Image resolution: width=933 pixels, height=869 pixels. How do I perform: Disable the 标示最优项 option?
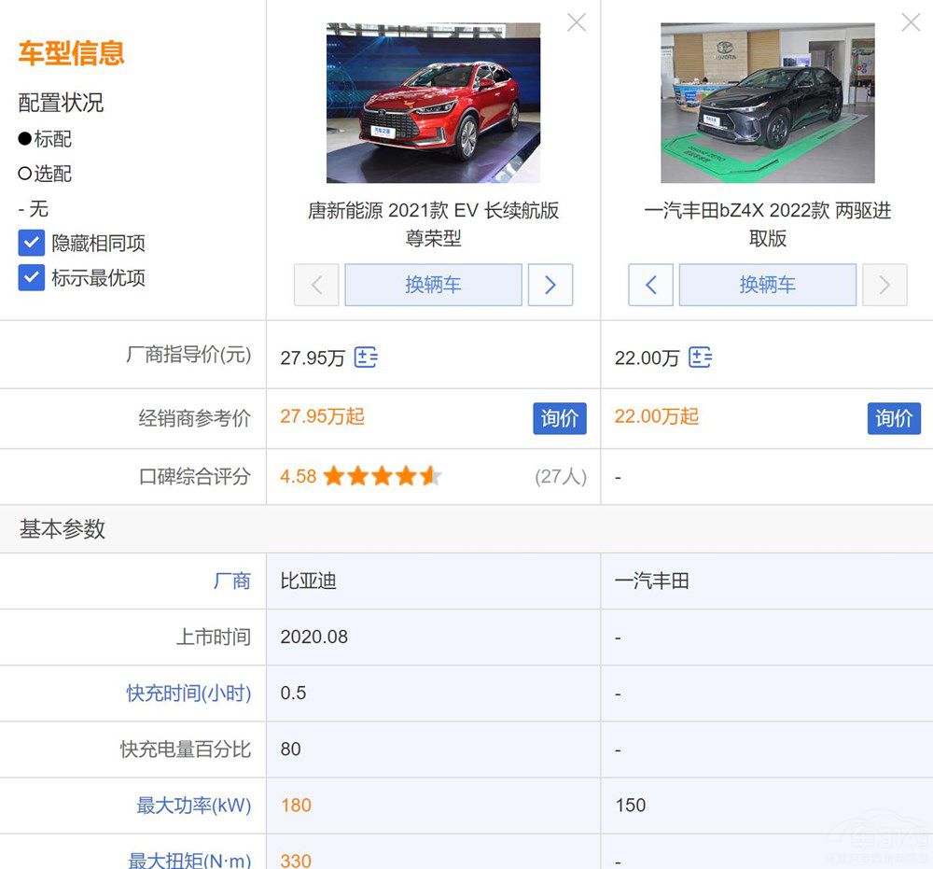(31, 277)
